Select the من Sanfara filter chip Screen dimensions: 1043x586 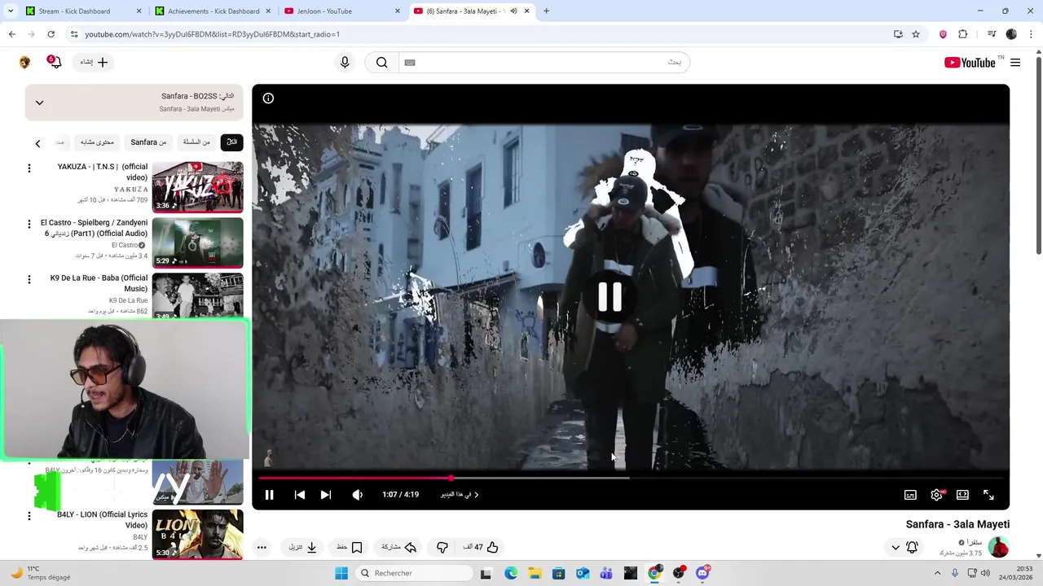[148, 142]
